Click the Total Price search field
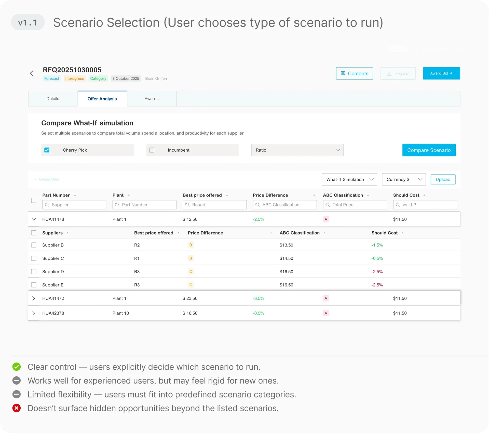This screenshot has width=489, height=433. click(x=355, y=205)
